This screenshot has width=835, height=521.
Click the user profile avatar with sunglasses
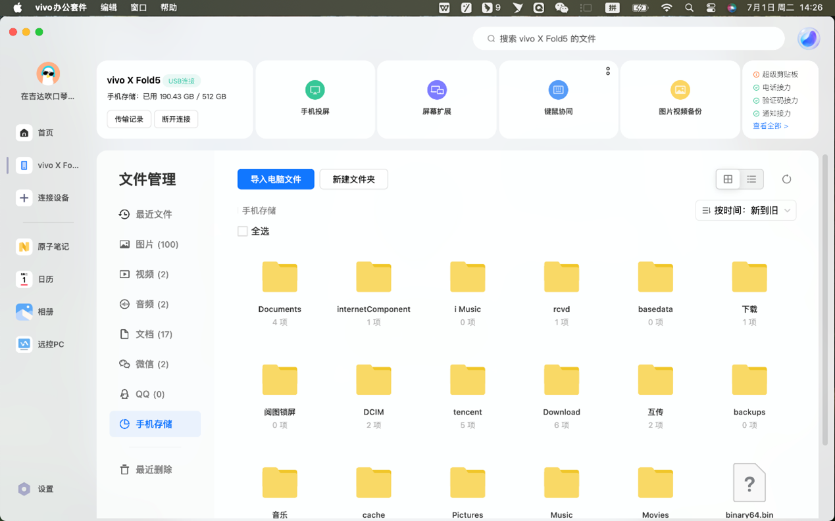[48, 74]
